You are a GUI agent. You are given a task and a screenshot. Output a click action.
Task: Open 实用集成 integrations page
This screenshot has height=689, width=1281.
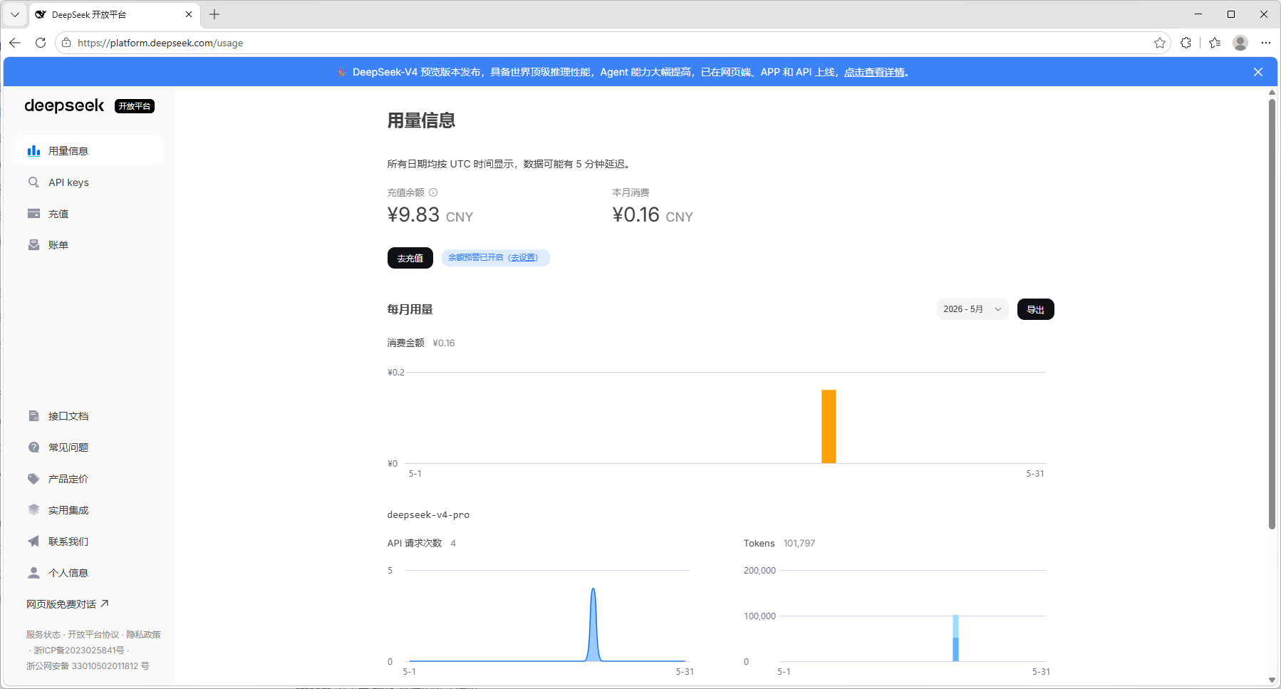tap(89, 510)
